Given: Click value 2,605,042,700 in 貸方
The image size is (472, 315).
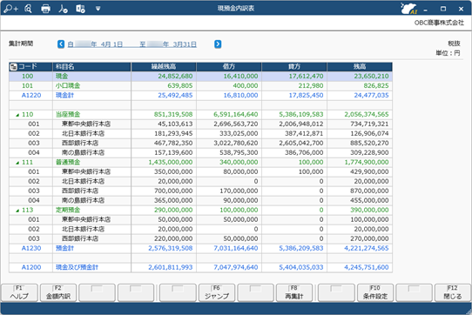Looking at the screenshot, I should pos(301,144).
